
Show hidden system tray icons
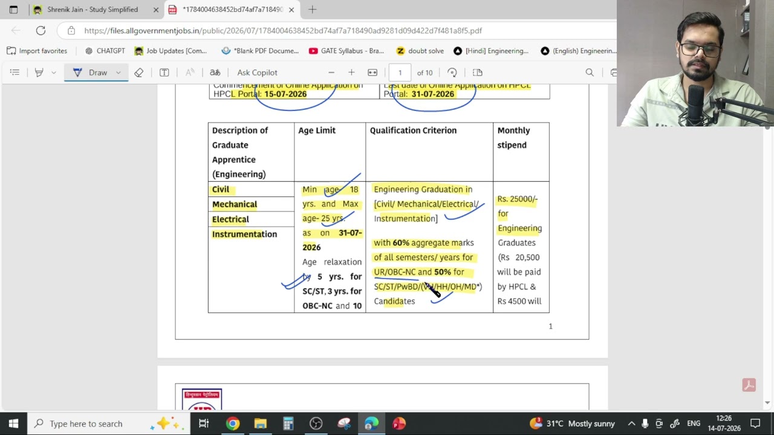tap(631, 424)
